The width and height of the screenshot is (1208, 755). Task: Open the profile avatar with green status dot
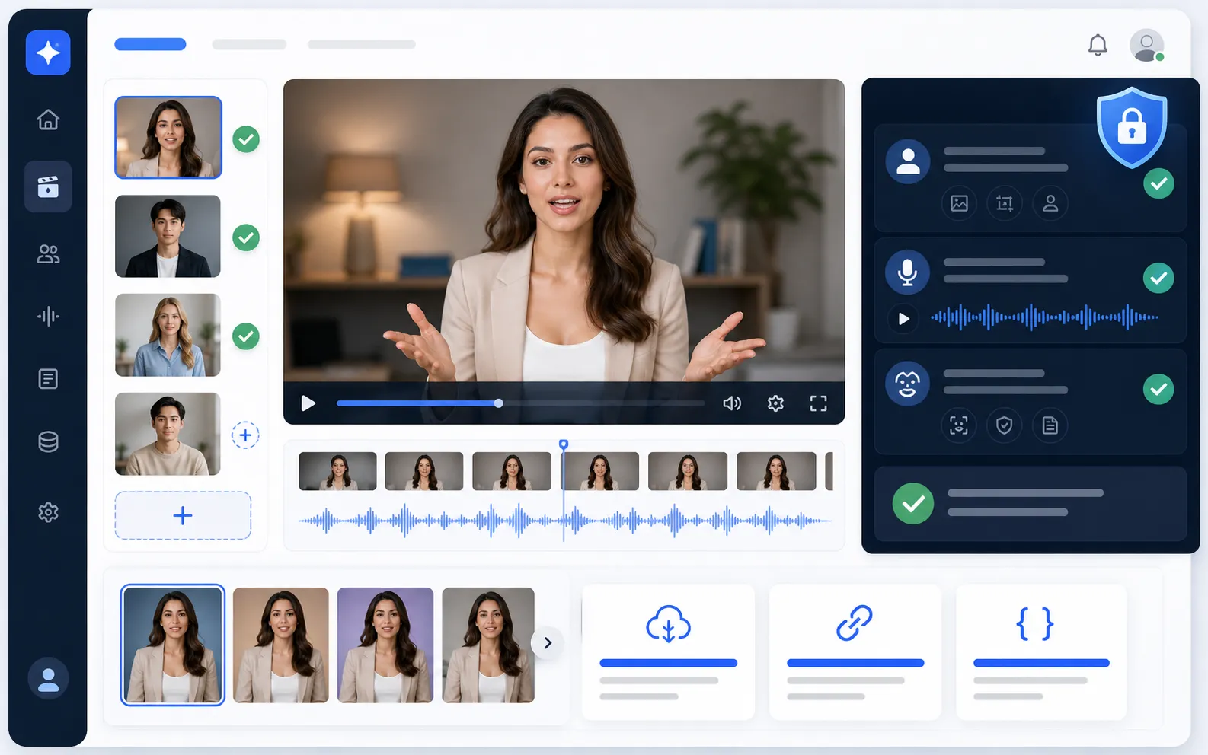[x=1147, y=46]
